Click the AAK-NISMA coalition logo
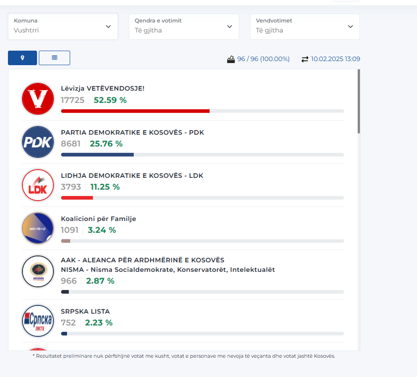 pyautogui.click(x=38, y=271)
